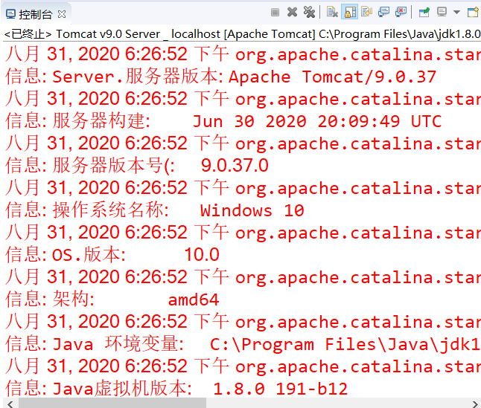Click the architecture value 'amd64'
481x408 pixels.
(x=194, y=299)
